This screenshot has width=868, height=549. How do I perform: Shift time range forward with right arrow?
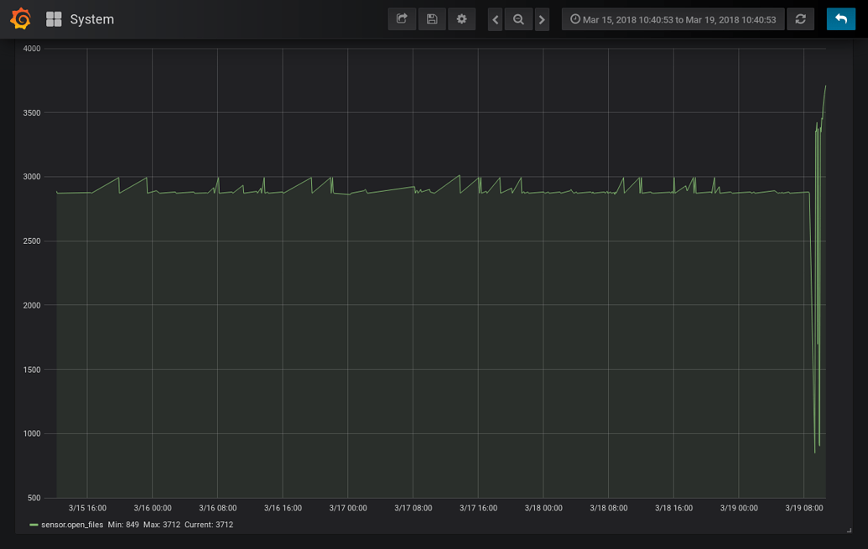542,19
